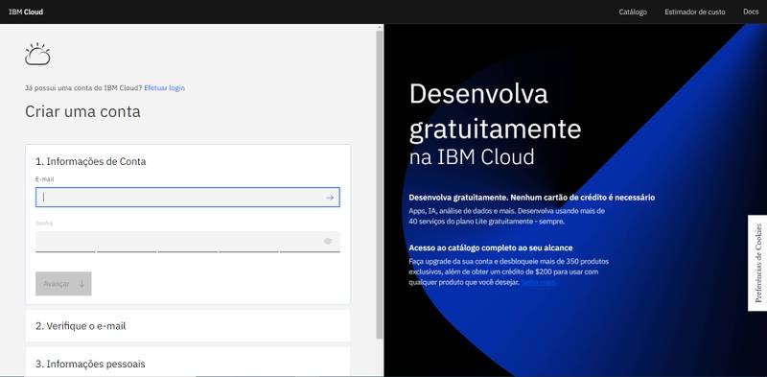Screen dimensions: 767x377
Task: Click the password input field
Action: point(187,241)
